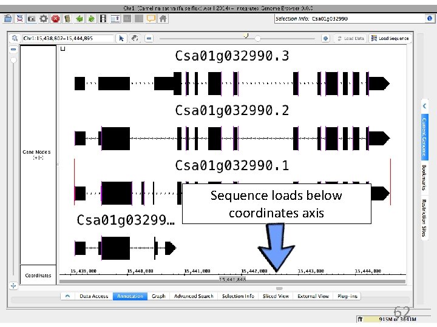Open the Advanced Search tab

[194, 296]
